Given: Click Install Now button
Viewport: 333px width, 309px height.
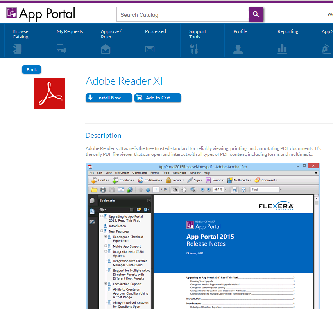Looking at the screenshot, I should point(109,98).
